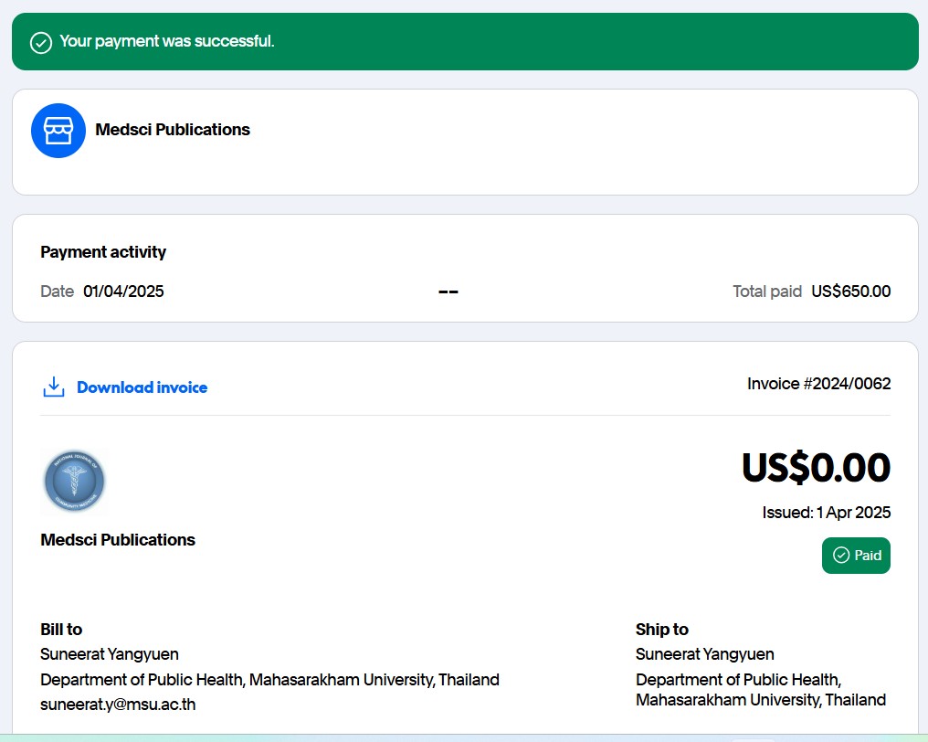Click the Bill to heading
The height and width of the screenshot is (742, 928).
(61, 630)
